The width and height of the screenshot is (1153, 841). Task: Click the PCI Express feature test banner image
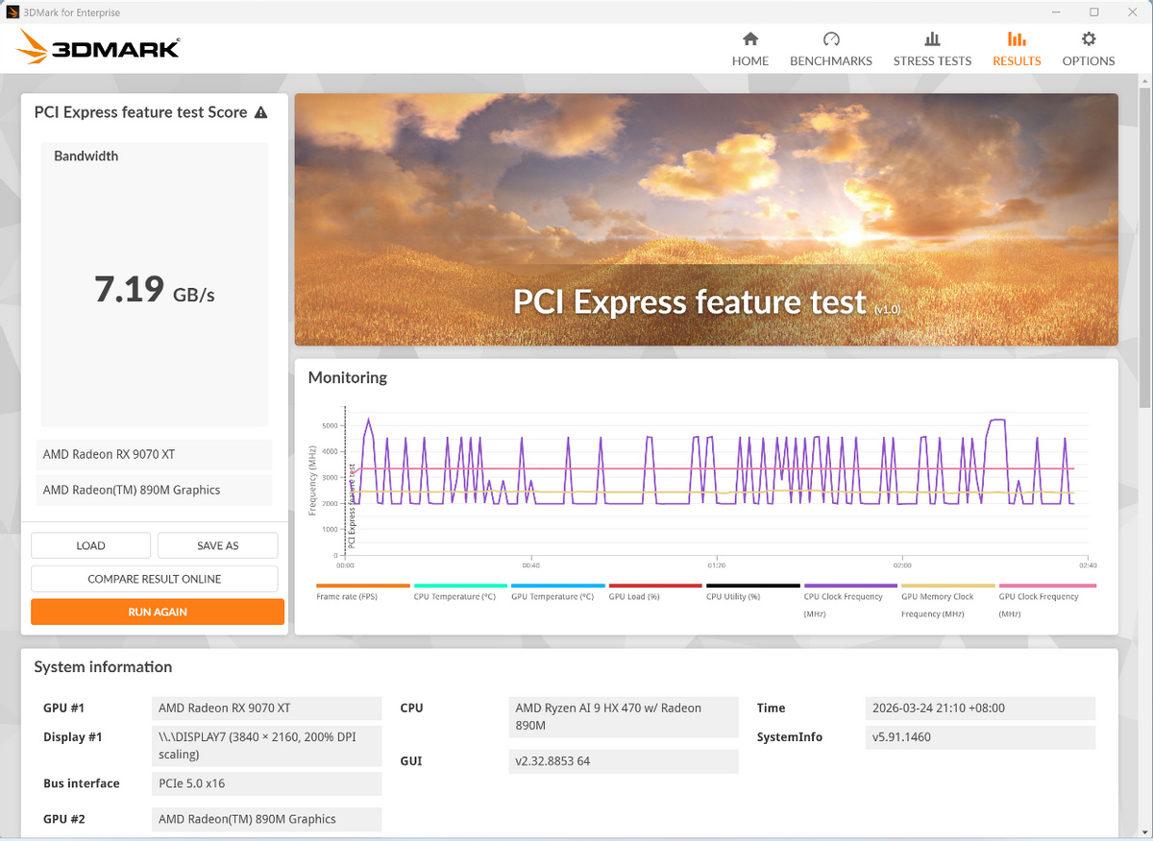[x=706, y=220]
